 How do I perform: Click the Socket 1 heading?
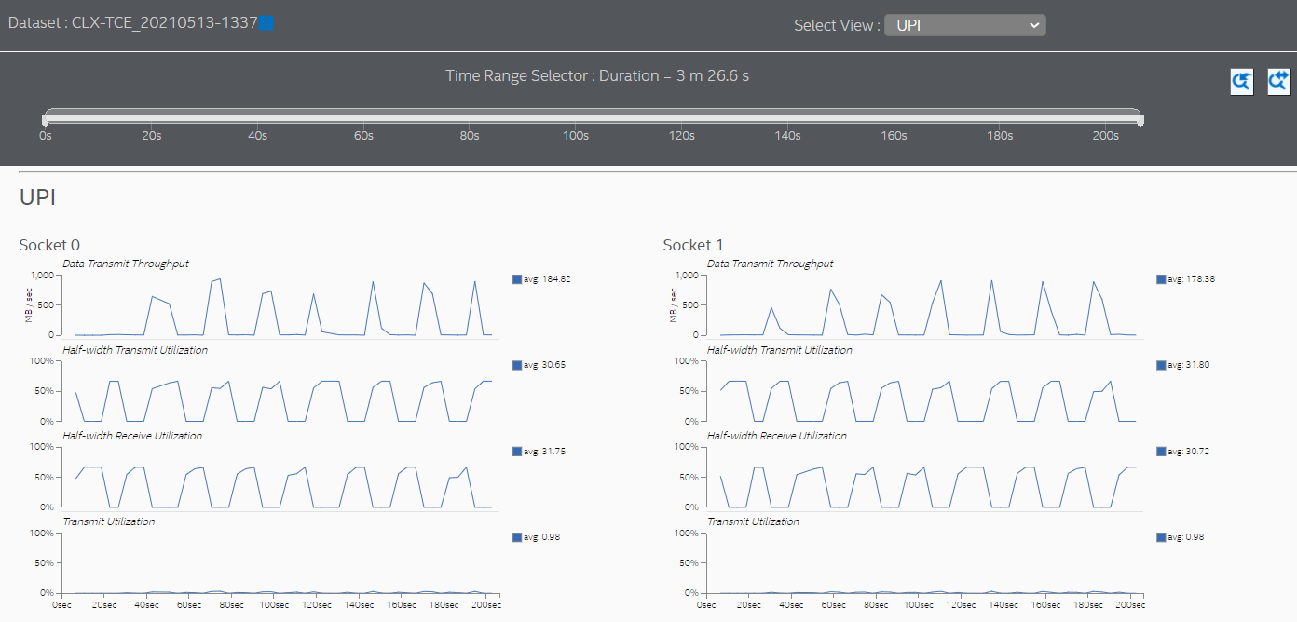pos(692,245)
